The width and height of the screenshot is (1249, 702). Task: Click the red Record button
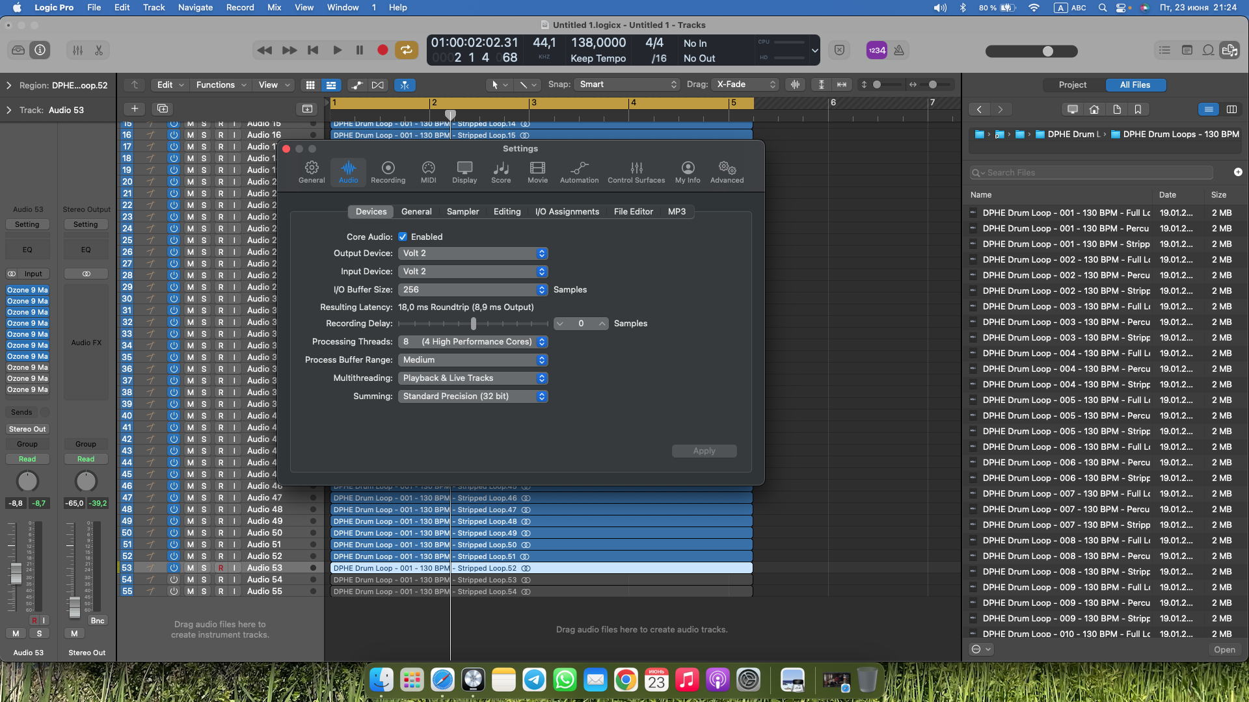pos(383,50)
